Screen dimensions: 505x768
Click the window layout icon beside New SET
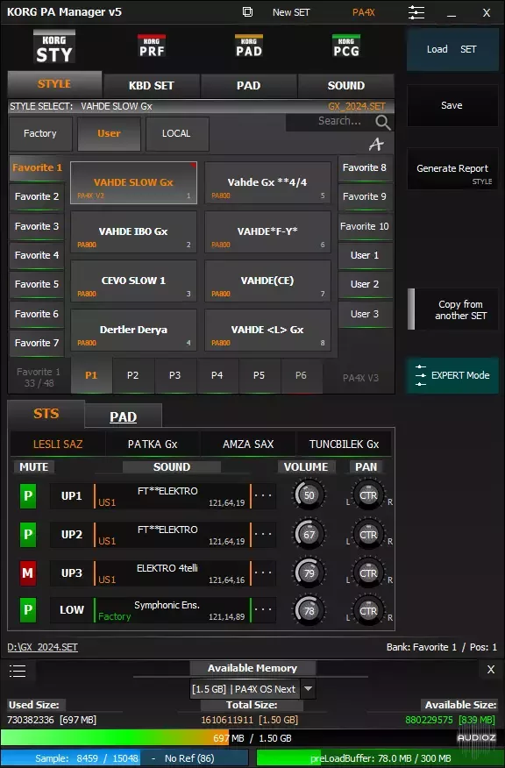248,11
